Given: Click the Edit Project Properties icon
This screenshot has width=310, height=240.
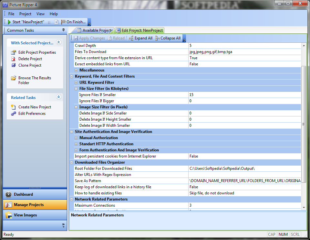Looking at the screenshot, I should click(x=14, y=52).
